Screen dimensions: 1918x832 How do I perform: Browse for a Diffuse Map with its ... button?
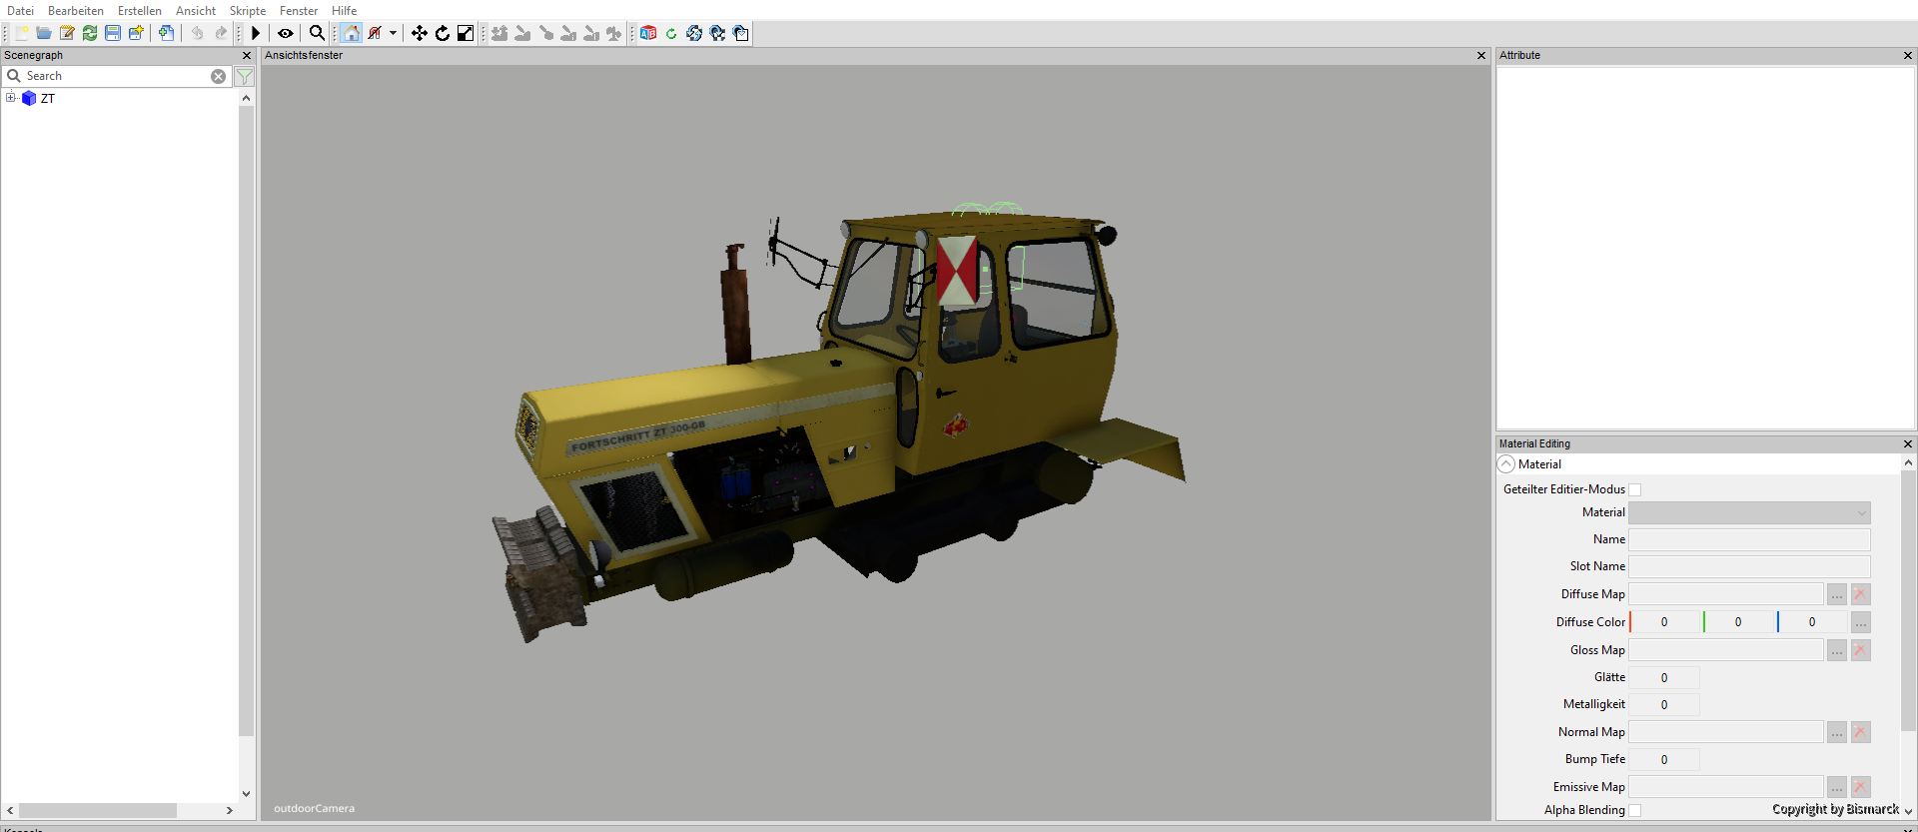click(1836, 594)
